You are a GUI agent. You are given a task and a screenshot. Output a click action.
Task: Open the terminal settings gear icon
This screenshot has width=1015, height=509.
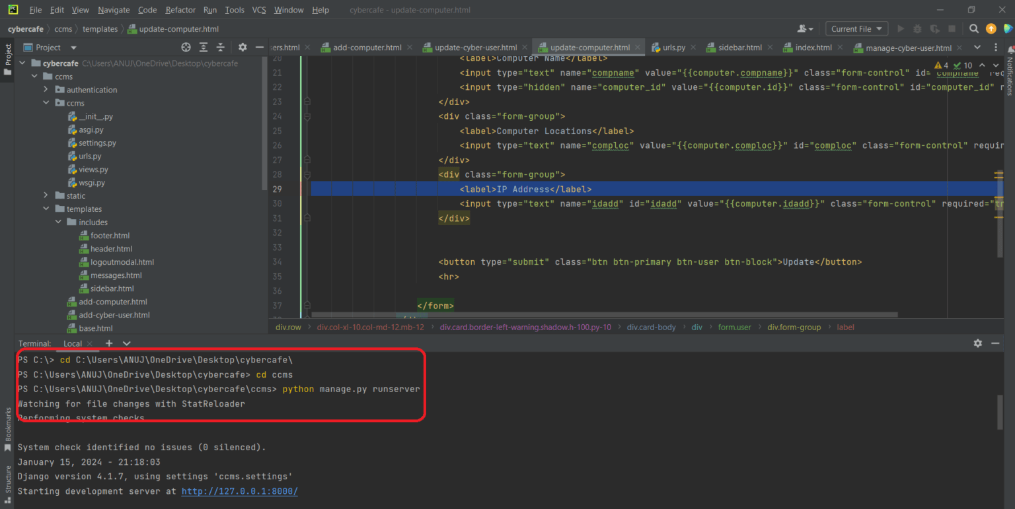(x=978, y=343)
